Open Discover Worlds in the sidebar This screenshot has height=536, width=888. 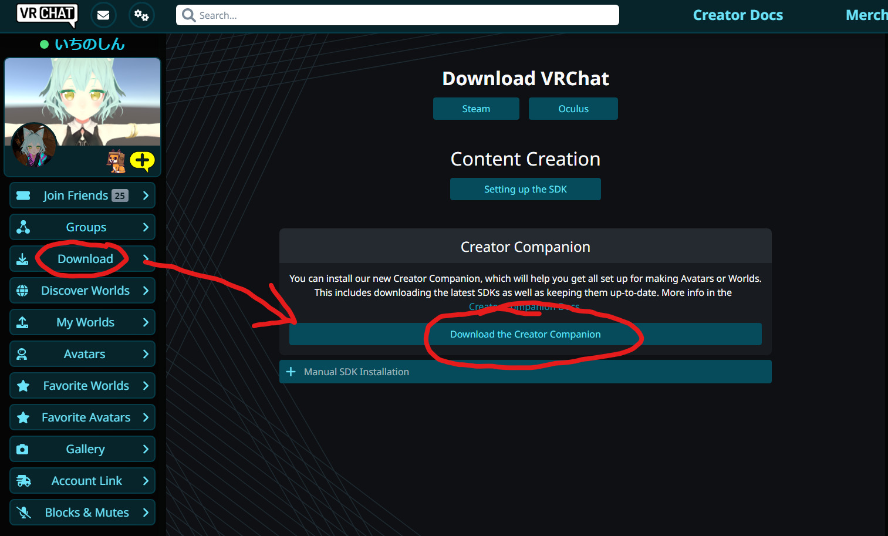click(85, 291)
